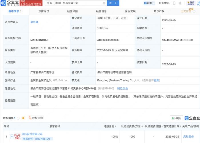Select organization code MAEMKNQD-6
This screenshot has width=200, height=143.
coord(39,40)
